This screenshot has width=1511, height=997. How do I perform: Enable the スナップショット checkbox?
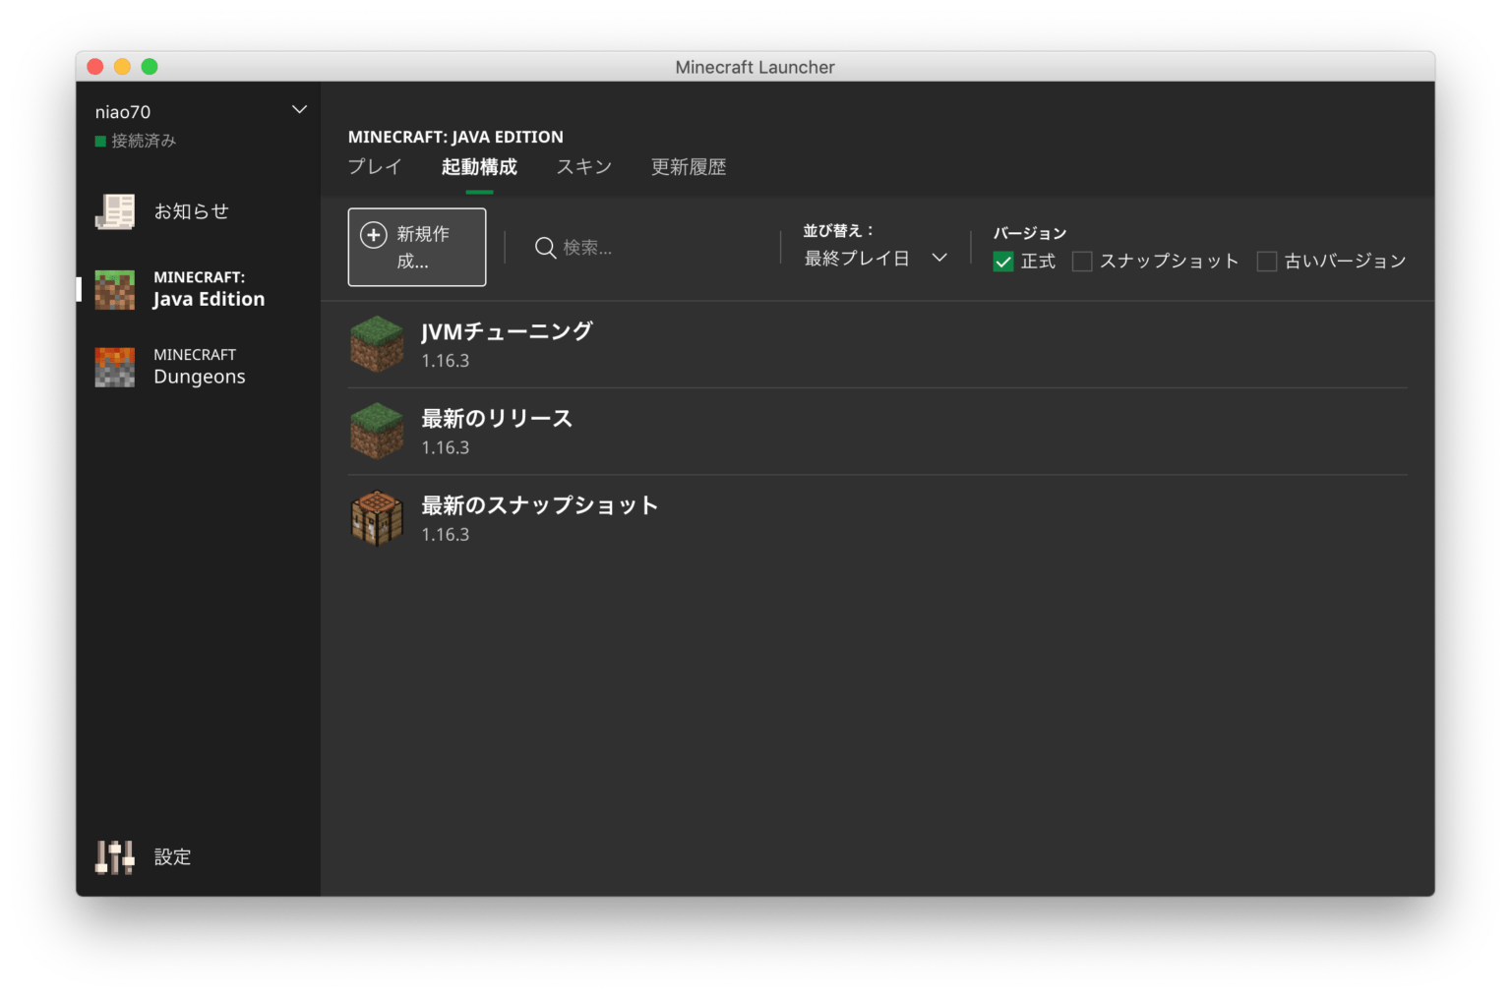tap(1082, 262)
